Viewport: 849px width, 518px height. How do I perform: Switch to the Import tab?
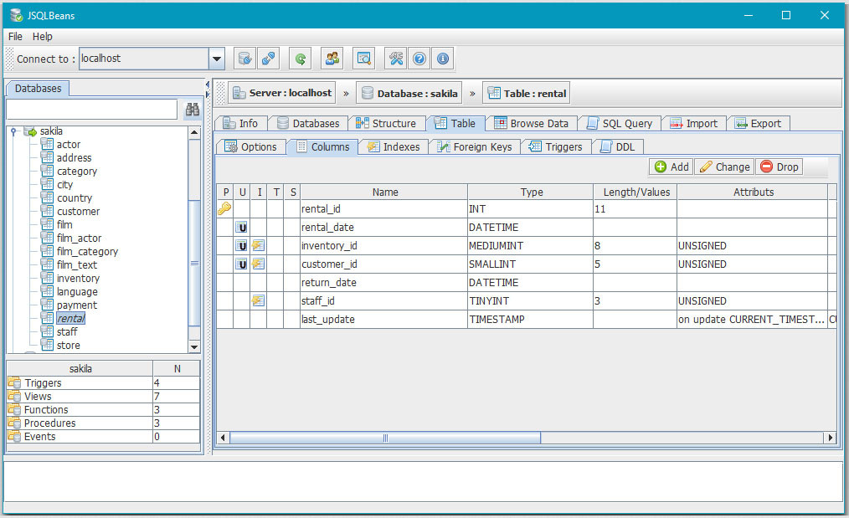(x=694, y=123)
